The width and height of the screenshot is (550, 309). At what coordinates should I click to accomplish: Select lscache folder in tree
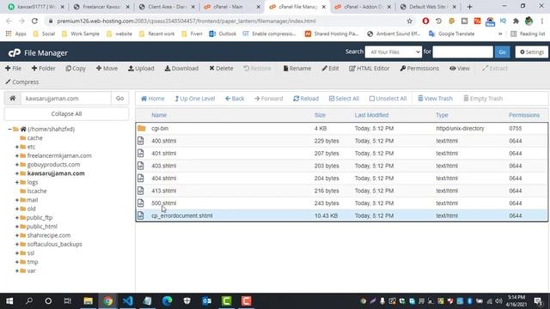click(x=37, y=191)
